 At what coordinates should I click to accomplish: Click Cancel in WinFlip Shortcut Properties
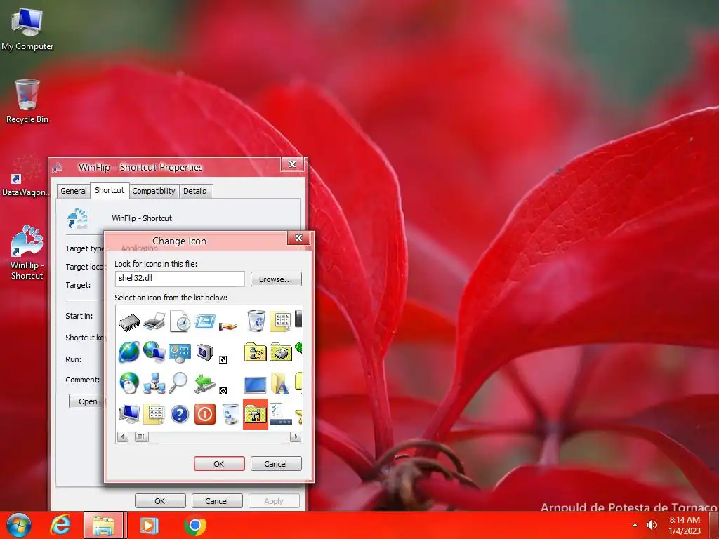click(217, 501)
